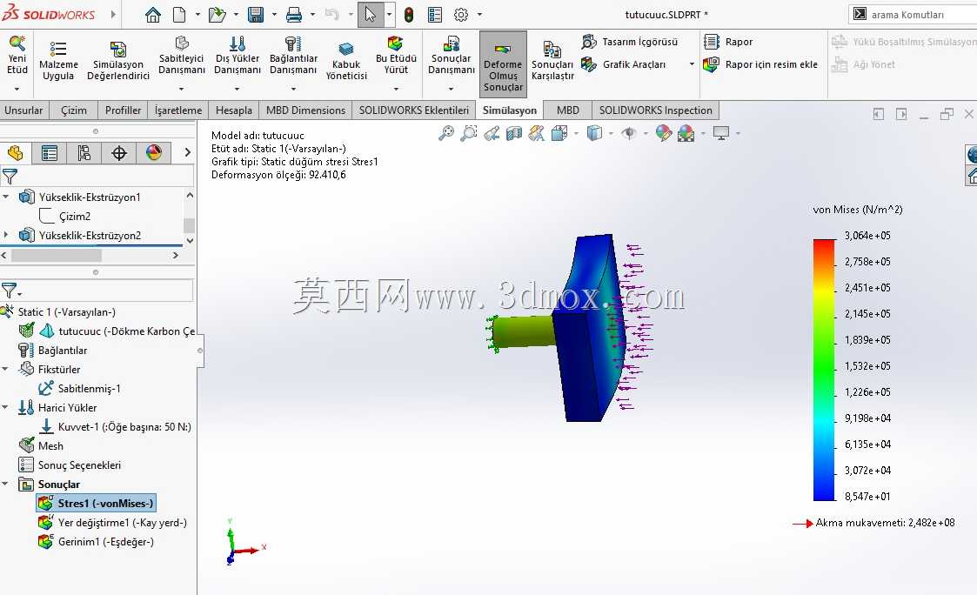
Task: Collapse Yükseklik-Ekstrüzyon1 feature
Action: (x=6, y=197)
